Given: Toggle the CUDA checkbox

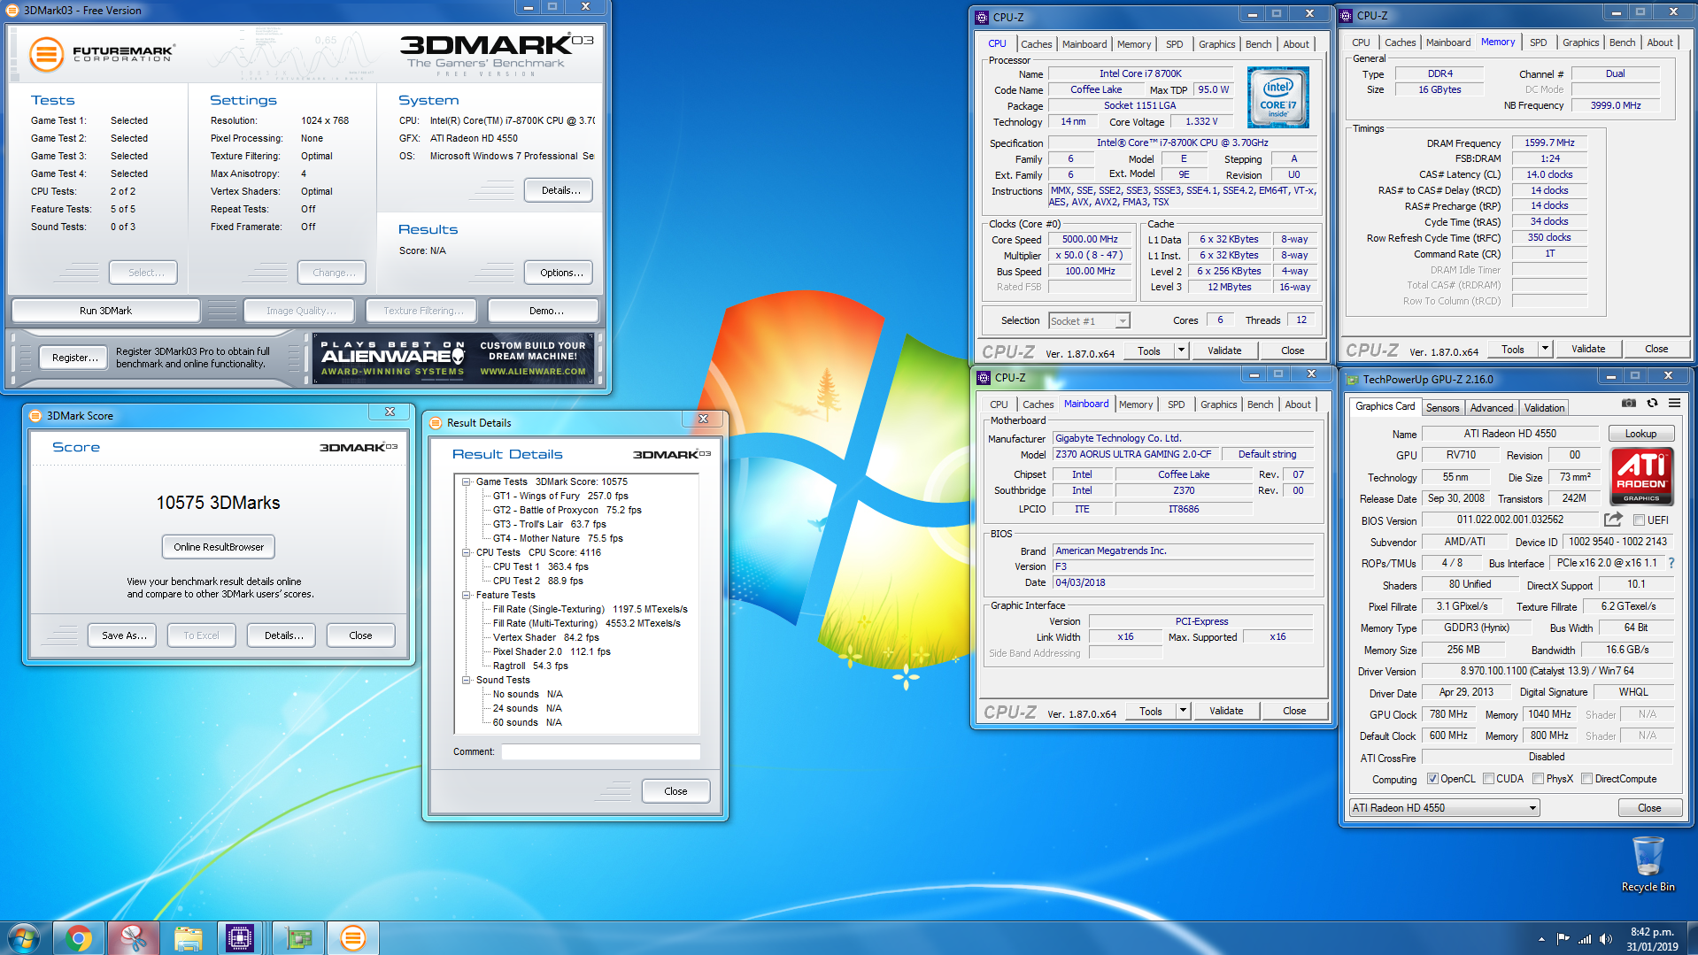Looking at the screenshot, I should 1488,779.
